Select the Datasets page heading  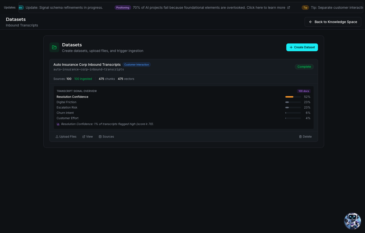point(16,19)
